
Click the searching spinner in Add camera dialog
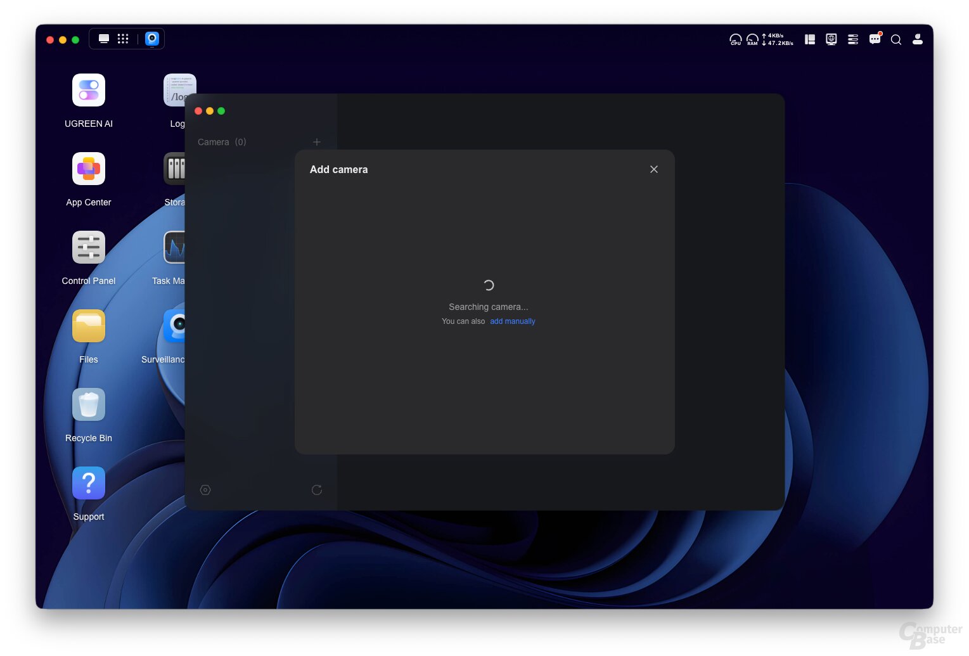[489, 285]
